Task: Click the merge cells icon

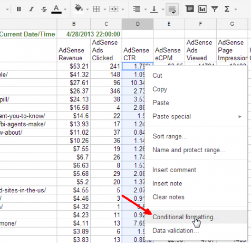Action: [114, 9]
